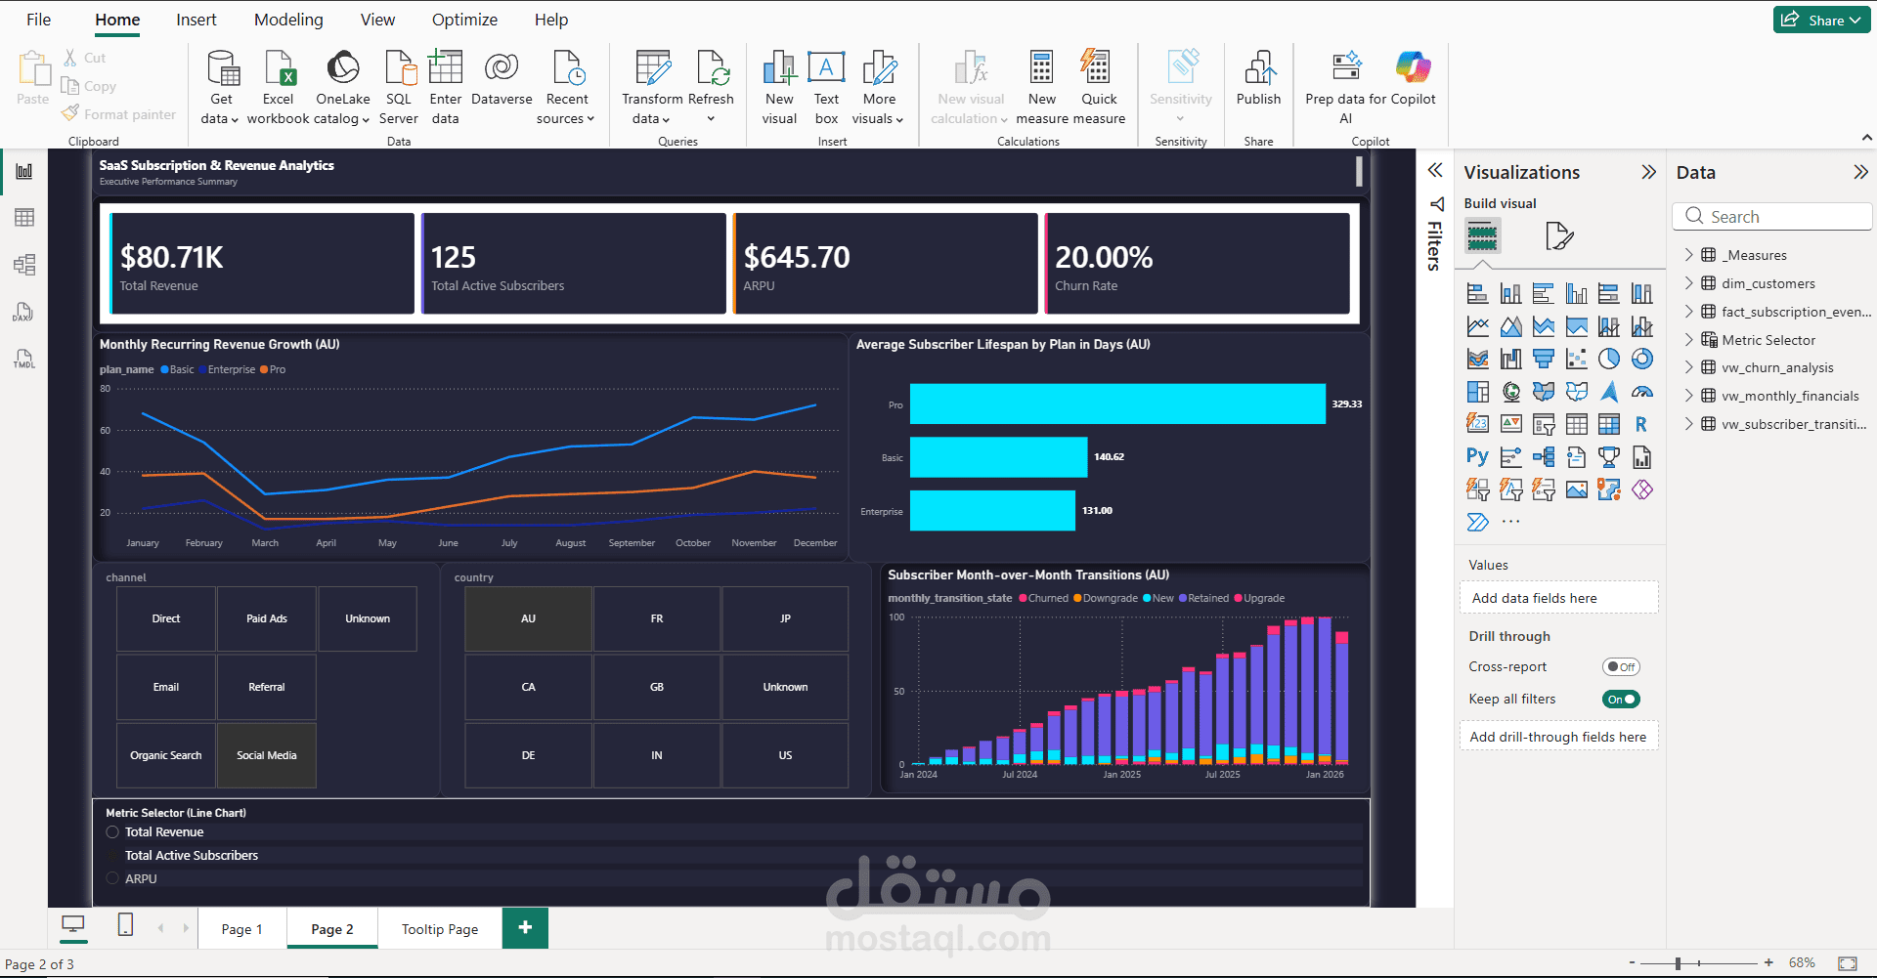Viewport: 1877px width, 978px height.
Task: Click the zoom in plus button
Action: tap(1768, 963)
